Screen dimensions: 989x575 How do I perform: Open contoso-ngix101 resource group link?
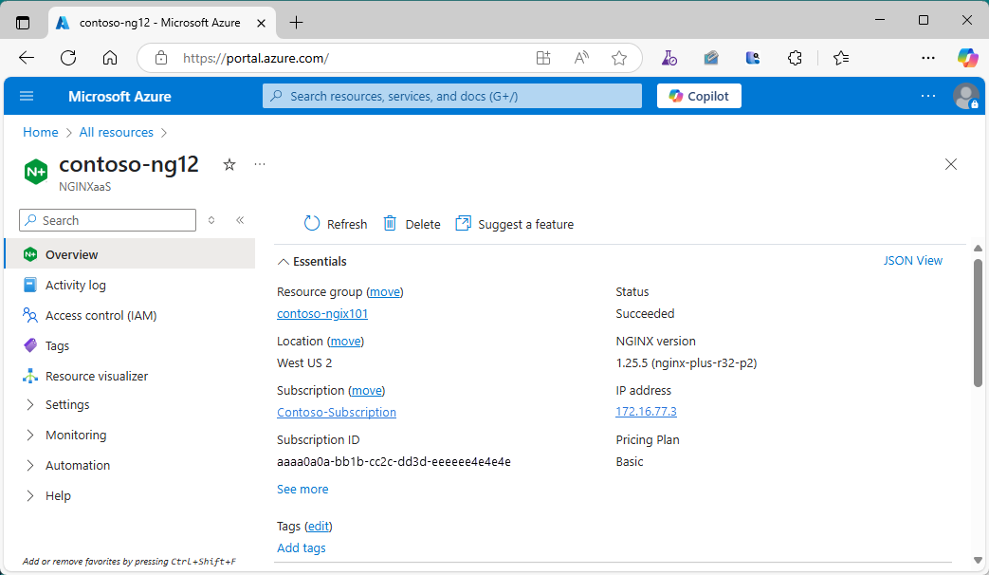[322, 314]
